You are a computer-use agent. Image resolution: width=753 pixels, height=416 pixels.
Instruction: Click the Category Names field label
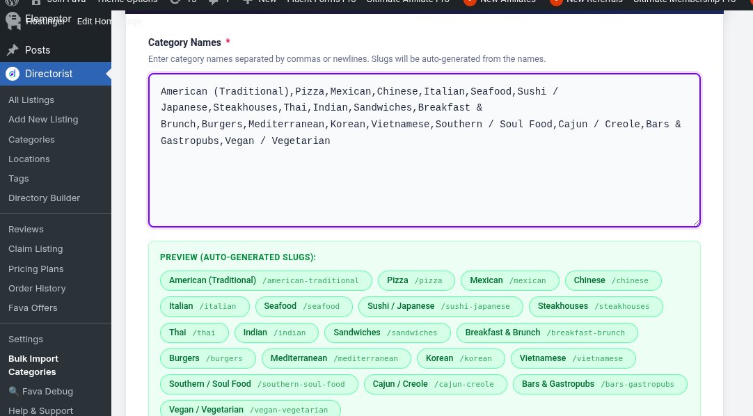coord(184,42)
